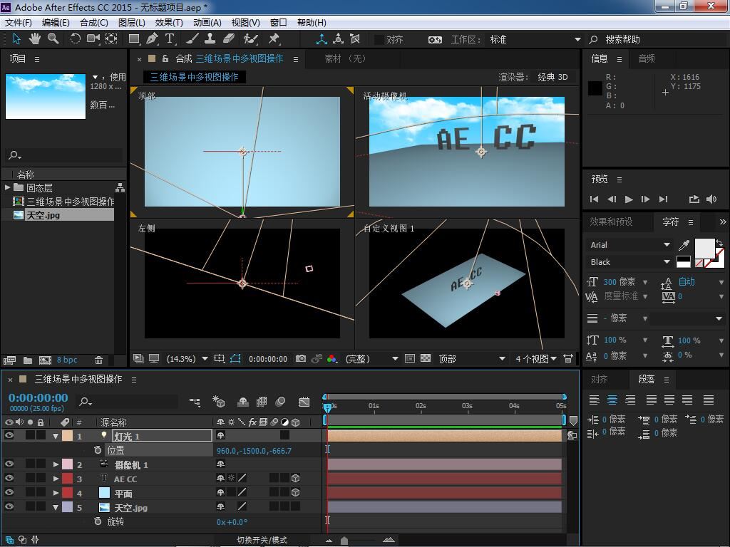Expand the 摄像机 1 layer properties
Image resolution: width=730 pixels, height=547 pixels.
56,464
